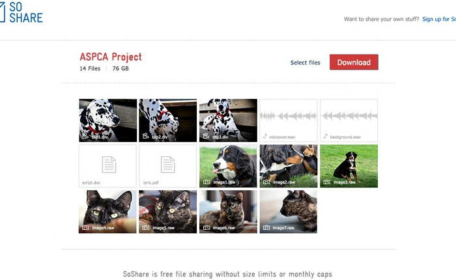Click the camera icon on image1.raw
The height and width of the screenshot is (280, 456).
[207, 182]
